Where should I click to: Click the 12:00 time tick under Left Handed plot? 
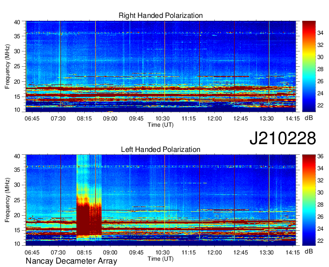click(x=214, y=252)
